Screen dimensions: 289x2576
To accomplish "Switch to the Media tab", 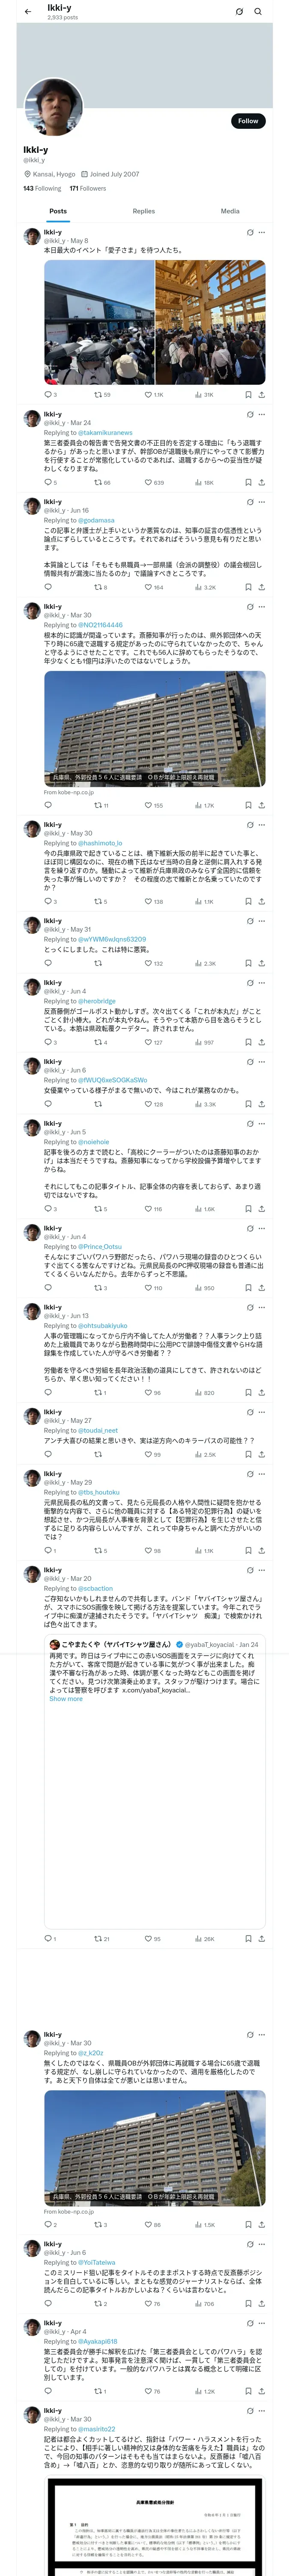I will 229,211.
